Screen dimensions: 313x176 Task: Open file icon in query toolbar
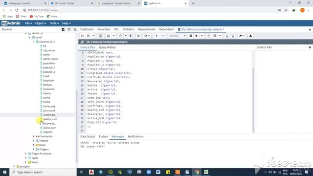coord(82,36)
